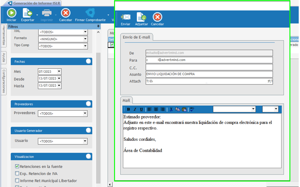Open the Formato dropdown
The width and height of the screenshot is (300, 187).
[x=85, y=39]
